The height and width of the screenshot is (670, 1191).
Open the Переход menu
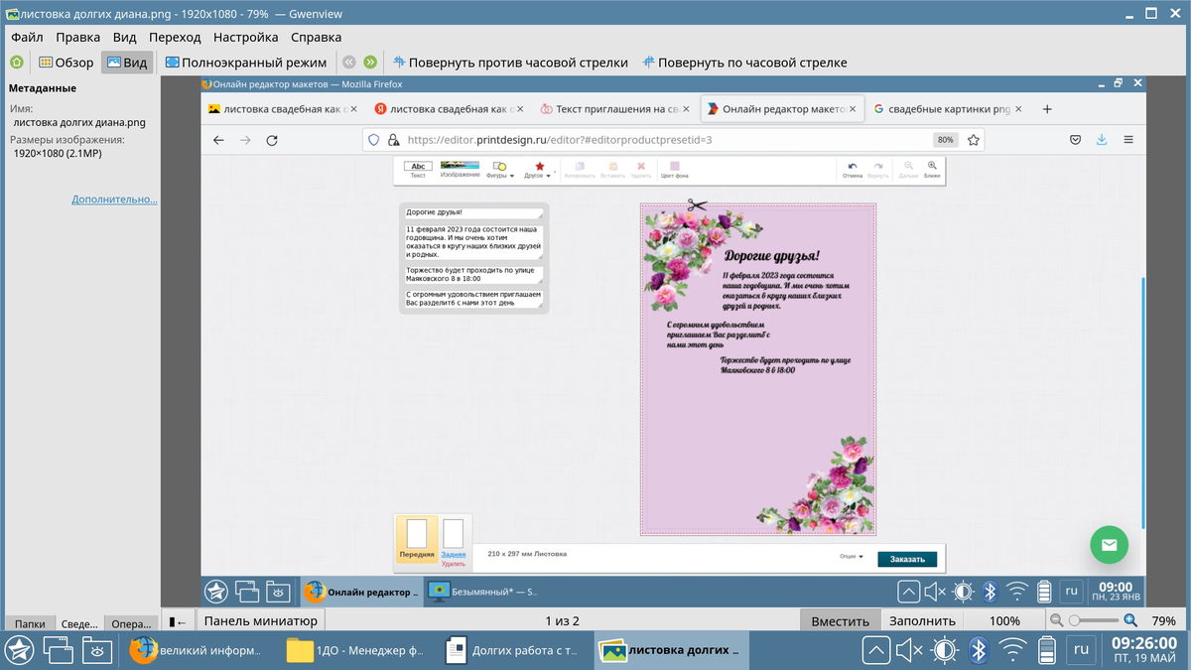(175, 37)
